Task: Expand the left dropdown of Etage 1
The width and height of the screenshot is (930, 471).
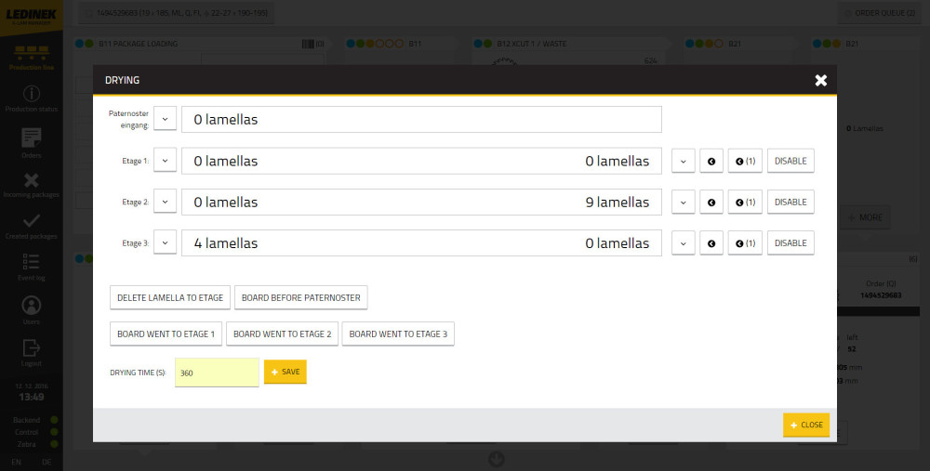Action: click(x=165, y=161)
